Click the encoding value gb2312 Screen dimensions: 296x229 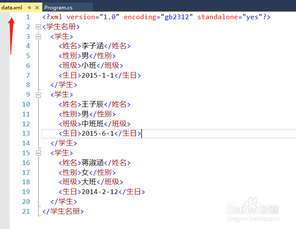pyautogui.click(x=177, y=17)
